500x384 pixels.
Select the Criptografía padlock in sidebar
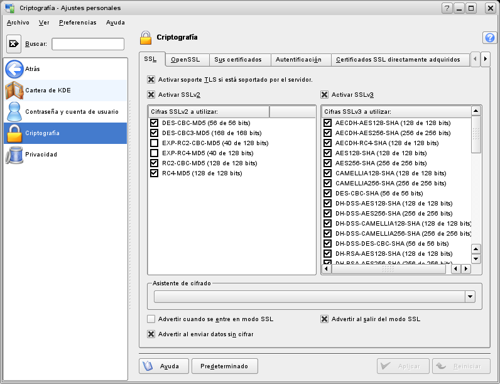click(14, 133)
